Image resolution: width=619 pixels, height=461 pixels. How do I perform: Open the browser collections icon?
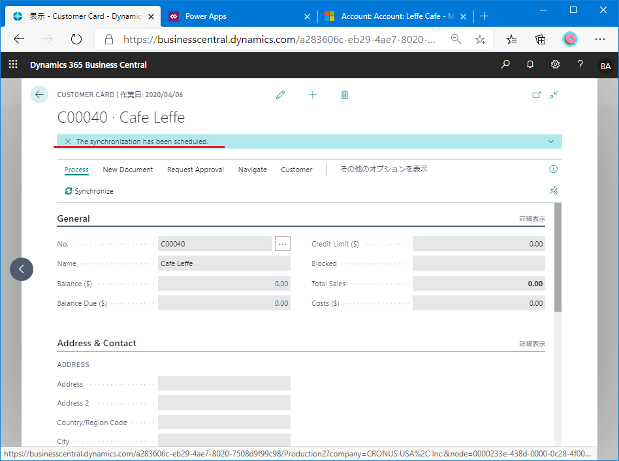point(540,39)
